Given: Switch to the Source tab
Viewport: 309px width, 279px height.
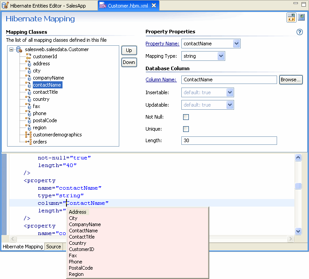Looking at the screenshot, I should click(54, 247).
